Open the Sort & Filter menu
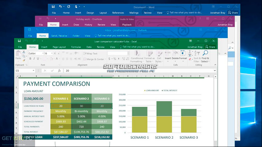The width and height of the screenshot is (262, 147). tap(197, 57)
